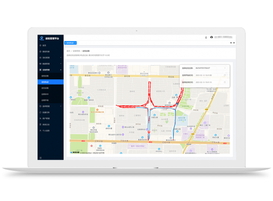
Task: Click the start time calendar icon
Action: click(225, 75)
